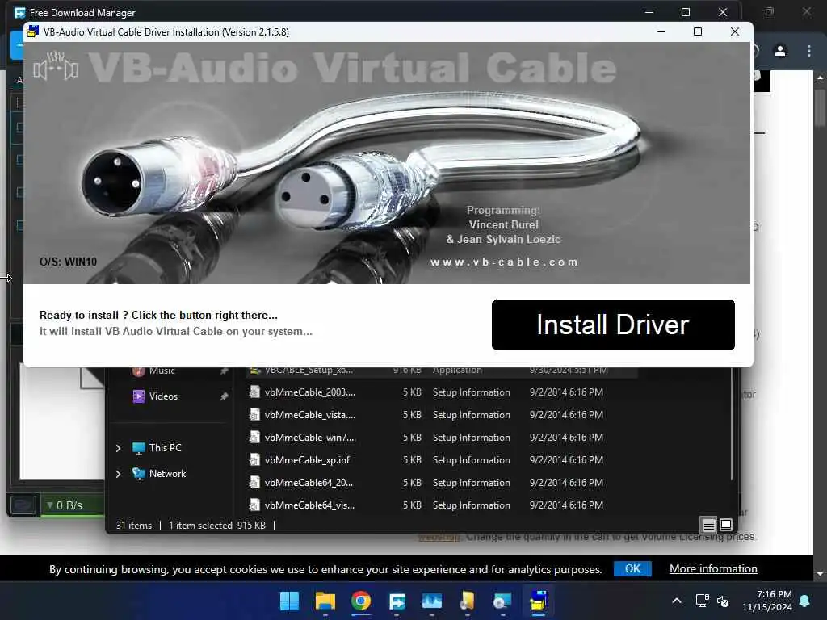Click the Free Download Manager logo icon
The image size is (827, 620).
[x=20, y=12]
